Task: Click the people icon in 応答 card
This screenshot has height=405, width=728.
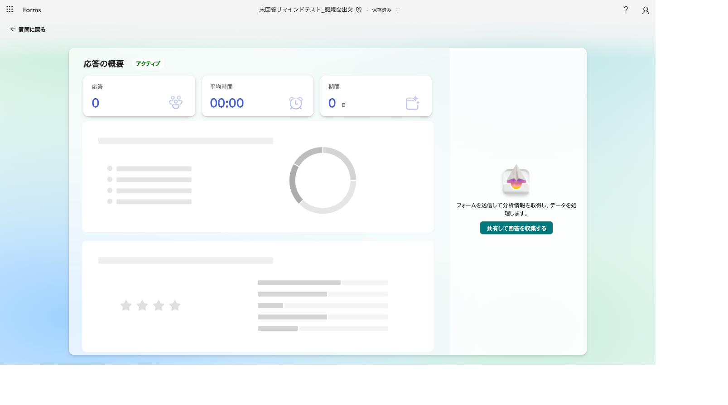Action: point(176,102)
